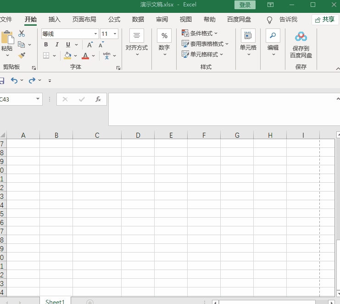Image resolution: width=340 pixels, height=304 pixels.
Task: Switch to the 插入 ribbon tab
Action: point(55,19)
